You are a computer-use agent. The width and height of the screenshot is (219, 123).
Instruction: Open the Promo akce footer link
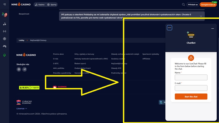pyautogui.click(x=58, y=54)
